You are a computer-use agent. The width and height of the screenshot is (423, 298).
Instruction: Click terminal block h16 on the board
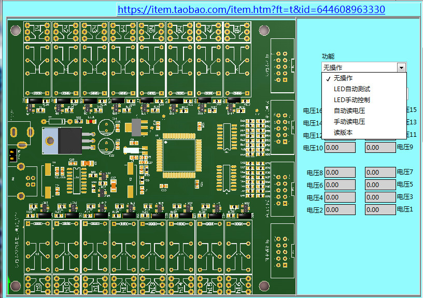[238, 285]
